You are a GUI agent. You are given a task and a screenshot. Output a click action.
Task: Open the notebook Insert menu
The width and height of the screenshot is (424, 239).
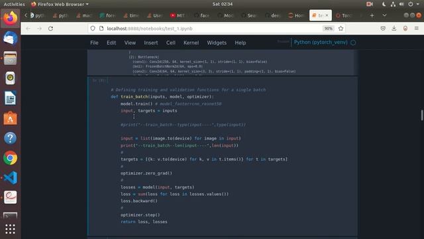151,42
